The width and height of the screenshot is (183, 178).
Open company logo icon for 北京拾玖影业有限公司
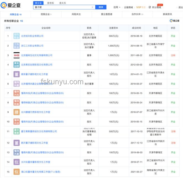(16, 36)
